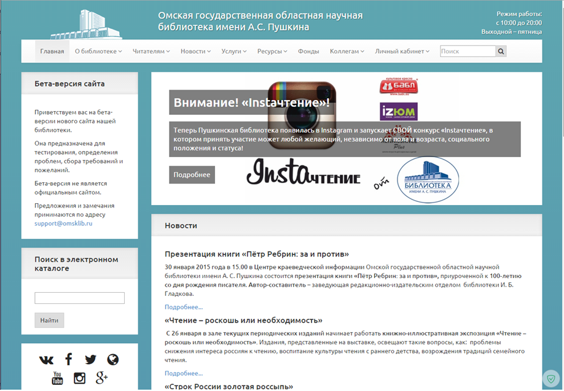Open the support@omsklib.ru email link
564x391 pixels.
(63, 223)
